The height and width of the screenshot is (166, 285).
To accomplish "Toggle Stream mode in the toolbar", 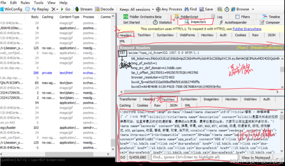I will point(84,9).
